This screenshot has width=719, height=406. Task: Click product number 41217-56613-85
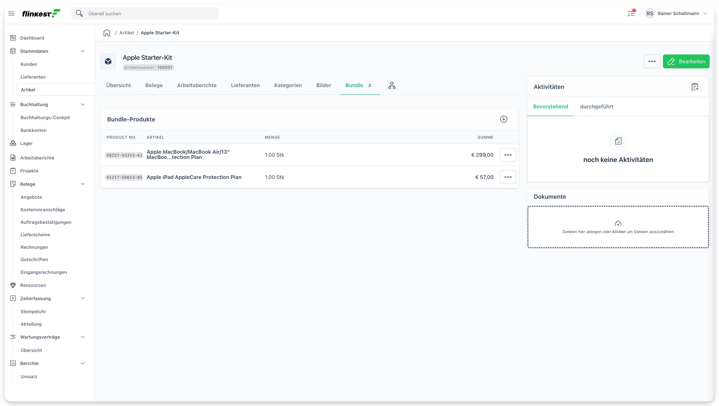tap(124, 177)
